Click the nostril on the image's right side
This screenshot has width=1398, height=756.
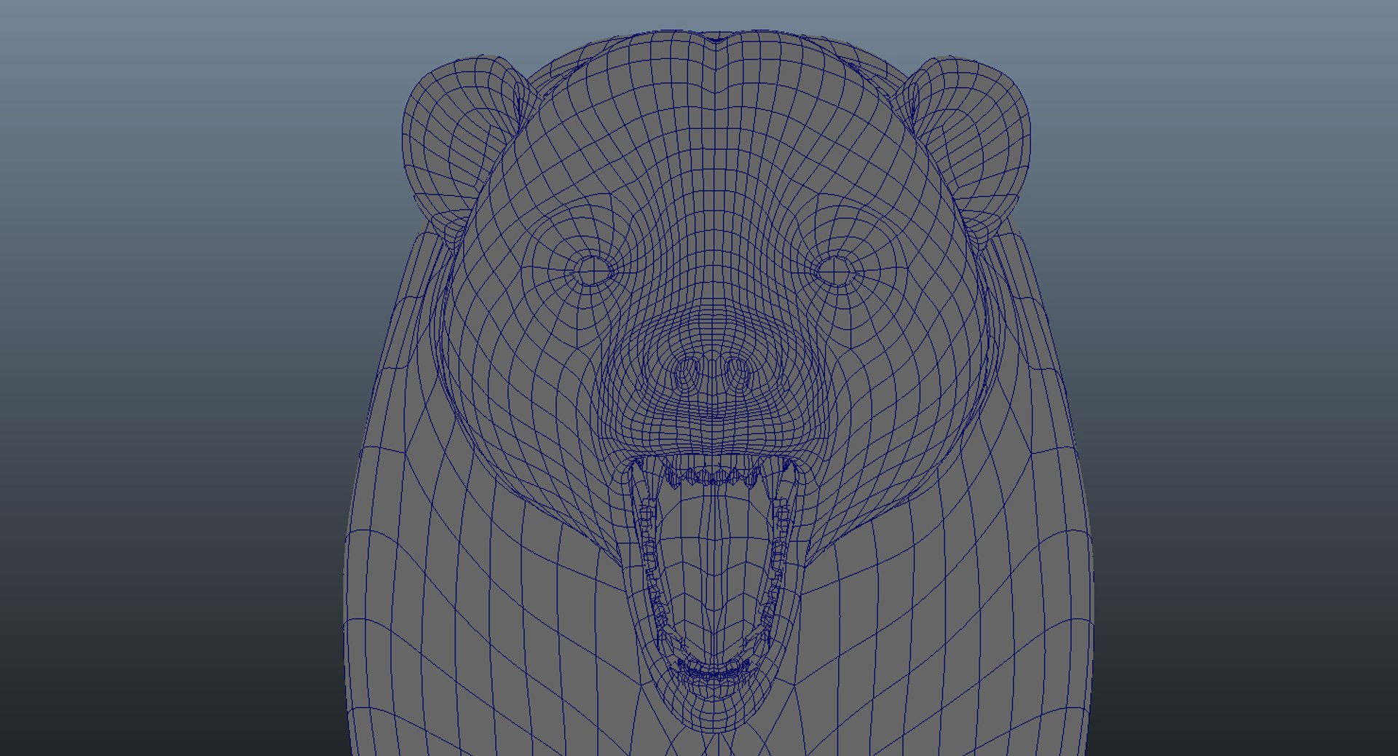(x=738, y=374)
